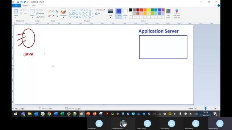This screenshot has height=130, width=232.
Task: Click the Undo icon in title bar
Action: click(21, 2)
